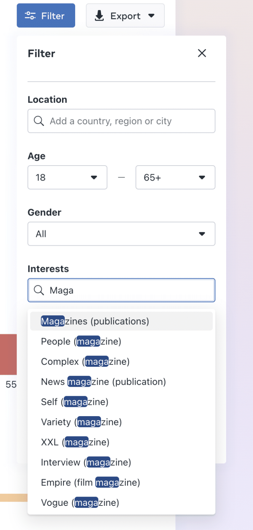Image resolution: width=253 pixels, height=530 pixels.
Task: Pick Interview (magazine) from the suggestions
Action: coord(86,462)
